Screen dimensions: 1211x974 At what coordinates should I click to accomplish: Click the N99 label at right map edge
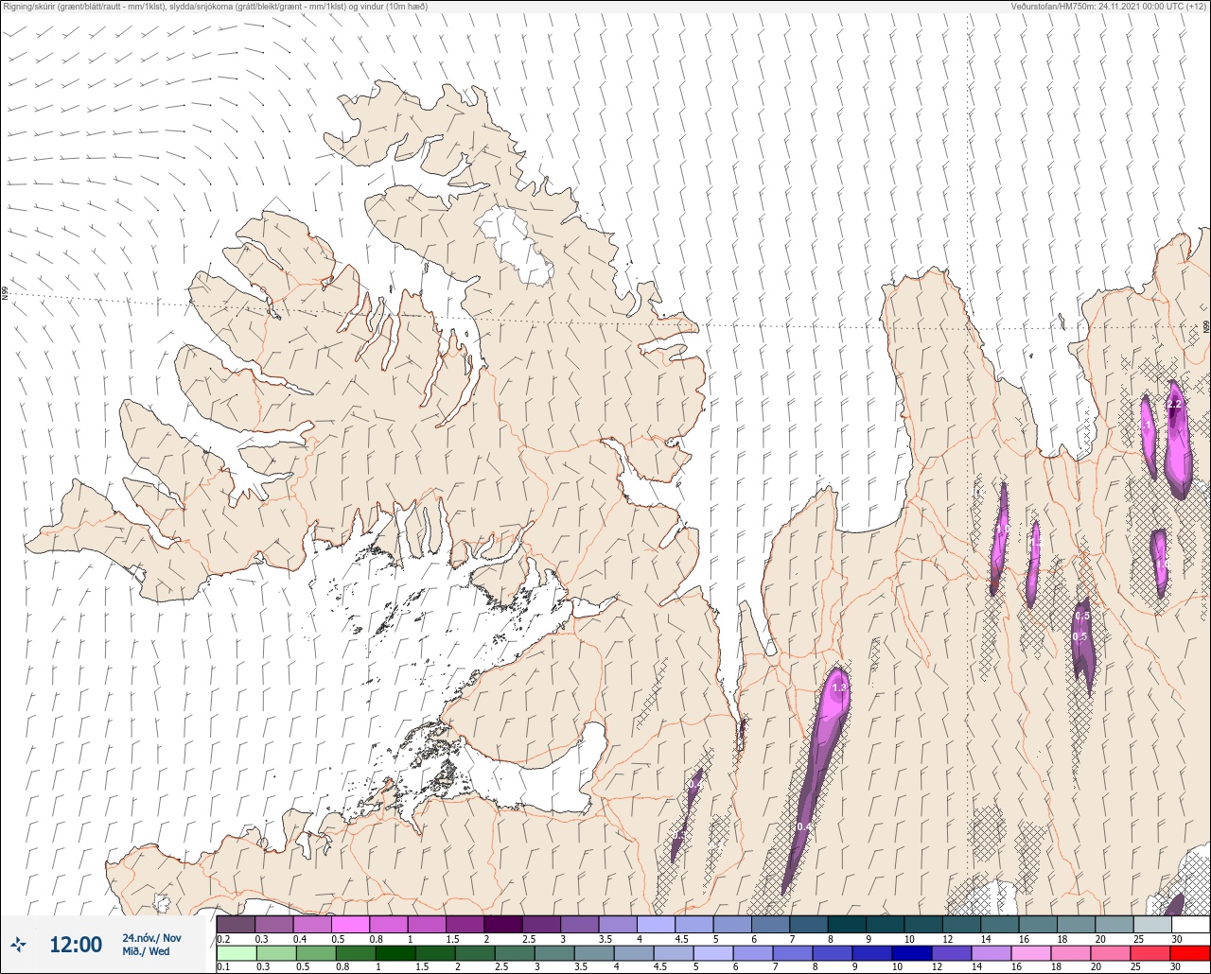[1206, 327]
